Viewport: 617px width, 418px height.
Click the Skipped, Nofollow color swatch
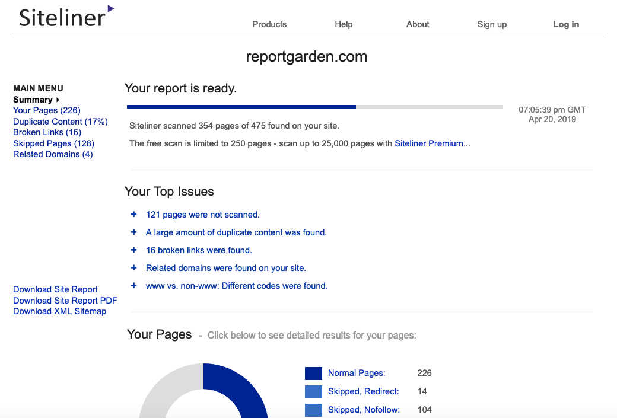click(313, 410)
